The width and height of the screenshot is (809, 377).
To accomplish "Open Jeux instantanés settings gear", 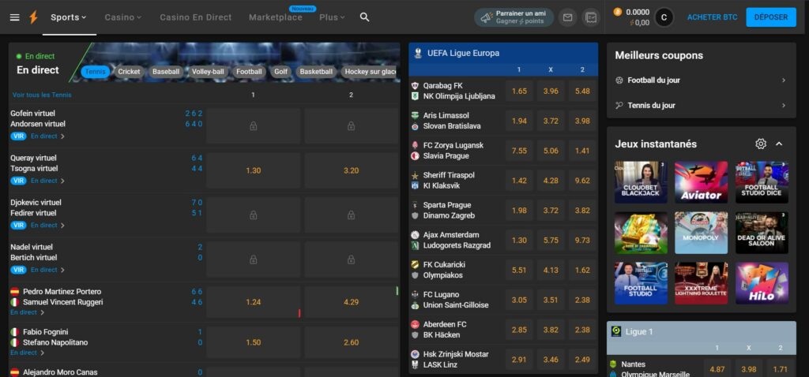I will pos(761,144).
